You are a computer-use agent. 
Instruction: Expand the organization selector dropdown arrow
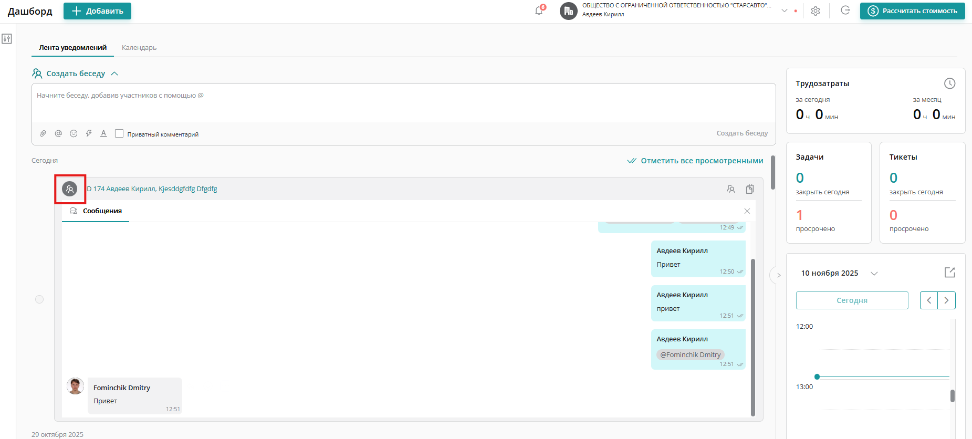pyautogui.click(x=785, y=11)
